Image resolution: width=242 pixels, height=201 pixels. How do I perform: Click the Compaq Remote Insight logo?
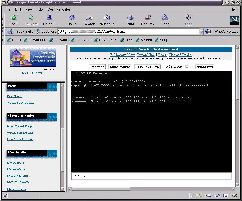click(x=33, y=56)
